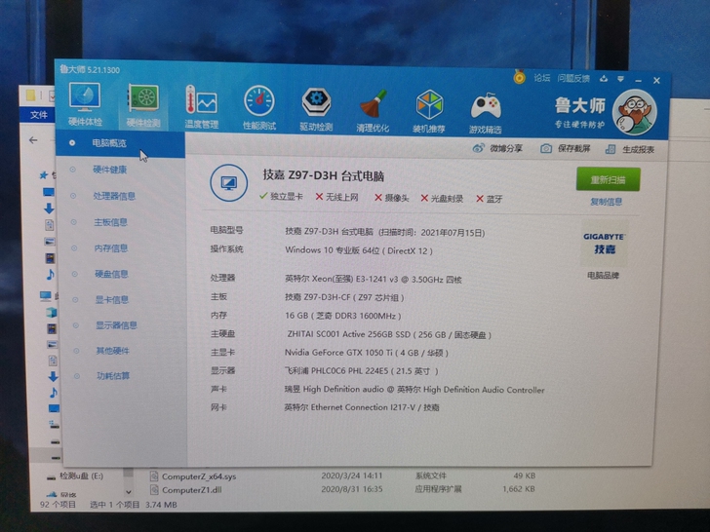
Task: Click the 摄像头 status indicator
Action: tap(392, 197)
